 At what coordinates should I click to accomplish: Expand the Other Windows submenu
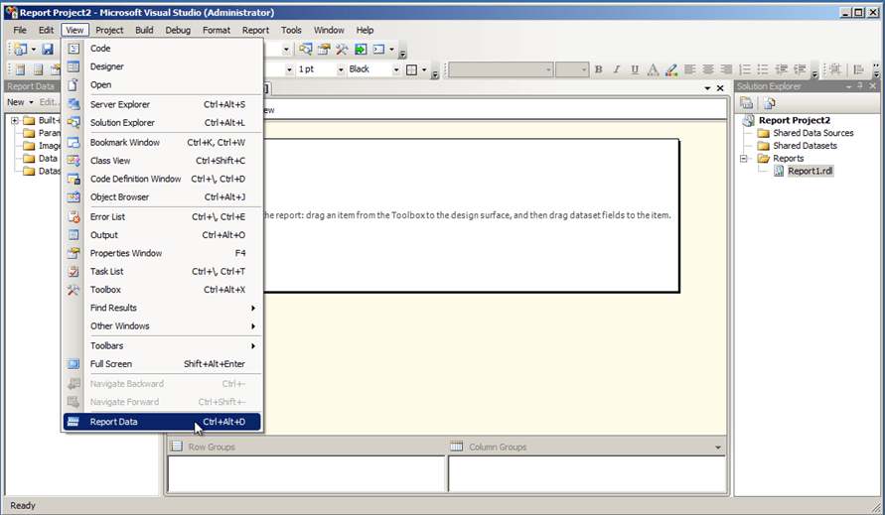162,326
